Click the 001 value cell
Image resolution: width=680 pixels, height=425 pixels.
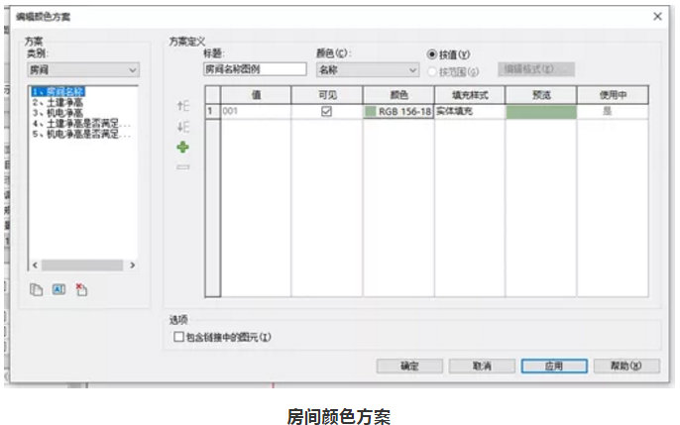[256, 112]
